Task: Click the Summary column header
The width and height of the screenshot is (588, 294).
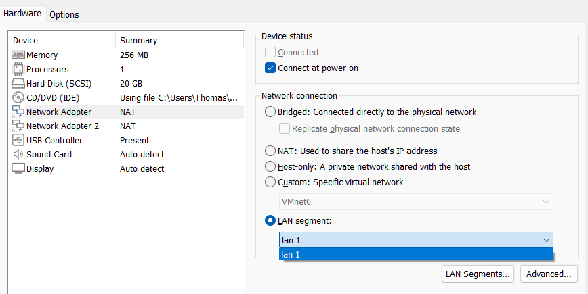Action: coord(138,41)
